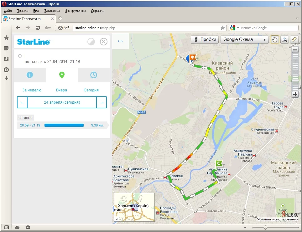Open the device info tab icon

tap(30, 75)
